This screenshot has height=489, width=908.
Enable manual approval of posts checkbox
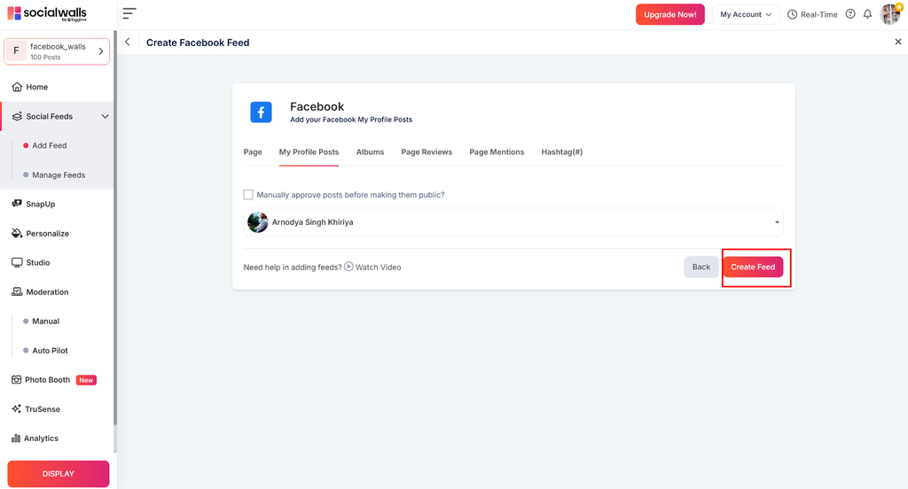248,194
